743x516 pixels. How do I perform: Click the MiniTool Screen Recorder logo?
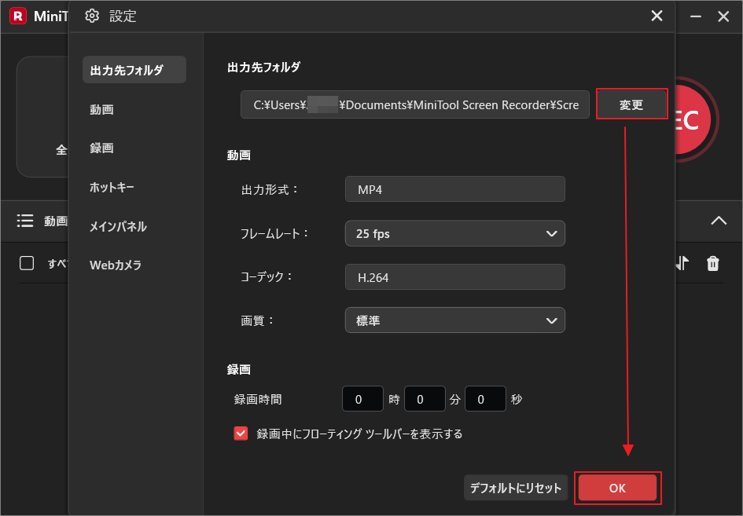17,16
